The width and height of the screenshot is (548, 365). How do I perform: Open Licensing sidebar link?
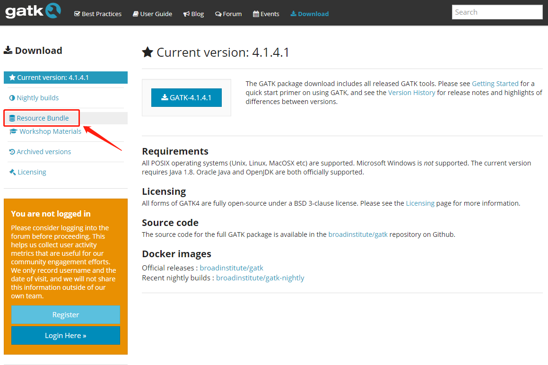27,172
